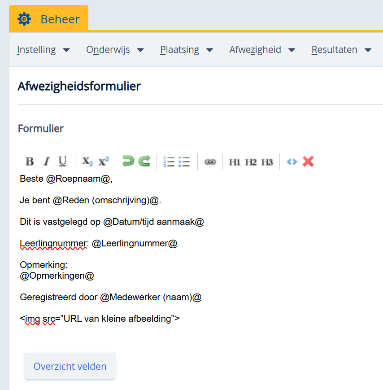383x390 pixels.
Task: Apply superscript formatting
Action: click(104, 162)
